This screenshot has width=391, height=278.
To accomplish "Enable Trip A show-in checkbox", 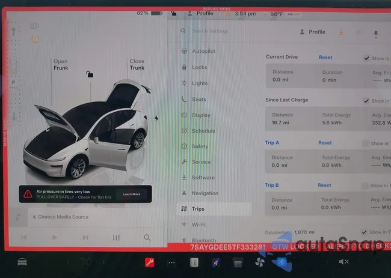I will pyautogui.click(x=366, y=144).
